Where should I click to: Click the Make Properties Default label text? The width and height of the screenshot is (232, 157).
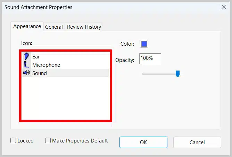coord(80,141)
